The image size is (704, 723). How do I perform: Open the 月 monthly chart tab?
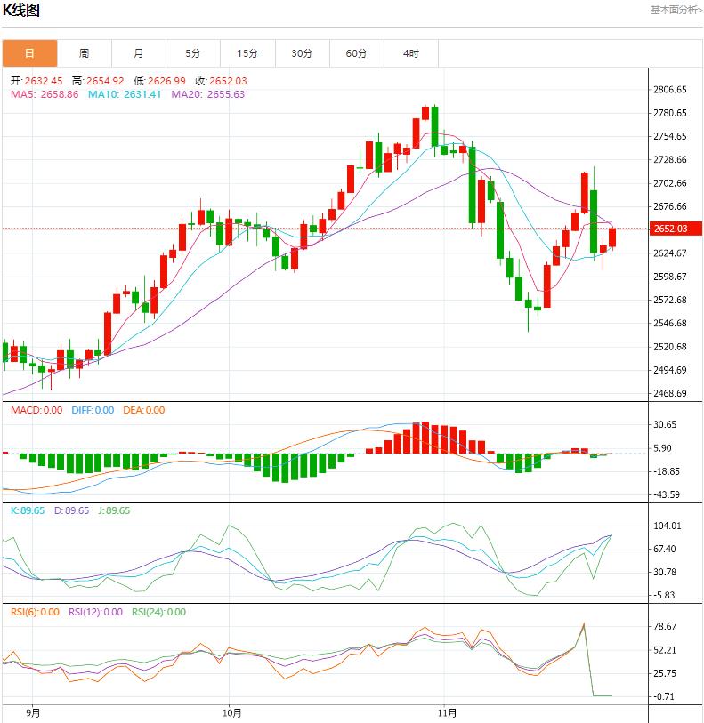pyautogui.click(x=139, y=53)
